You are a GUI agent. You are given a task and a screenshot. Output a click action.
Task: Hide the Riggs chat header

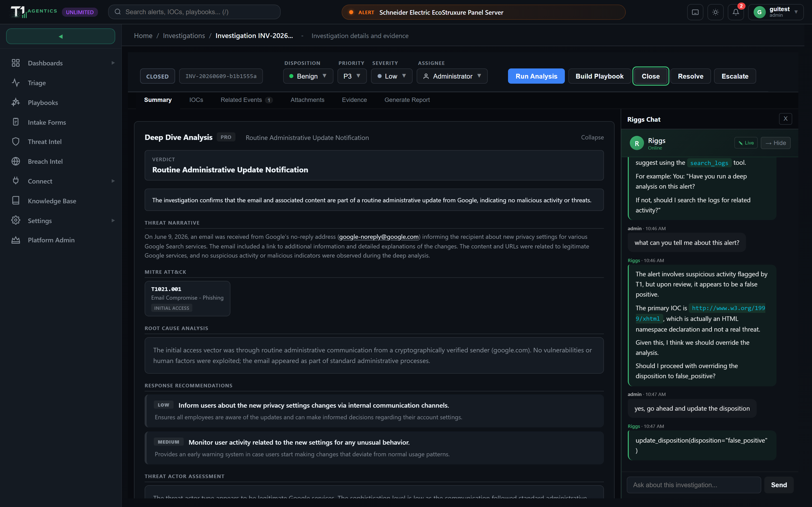tap(776, 143)
